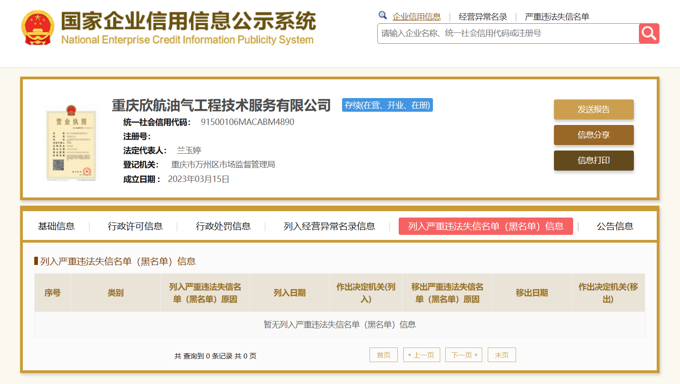Click the 信息分享 button
The width and height of the screenshot is (680, 384).
tap(594, 135)
